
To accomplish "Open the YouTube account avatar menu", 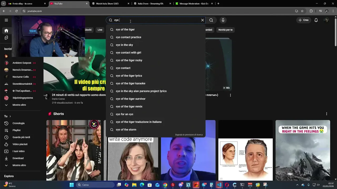I will pos(326,20).
